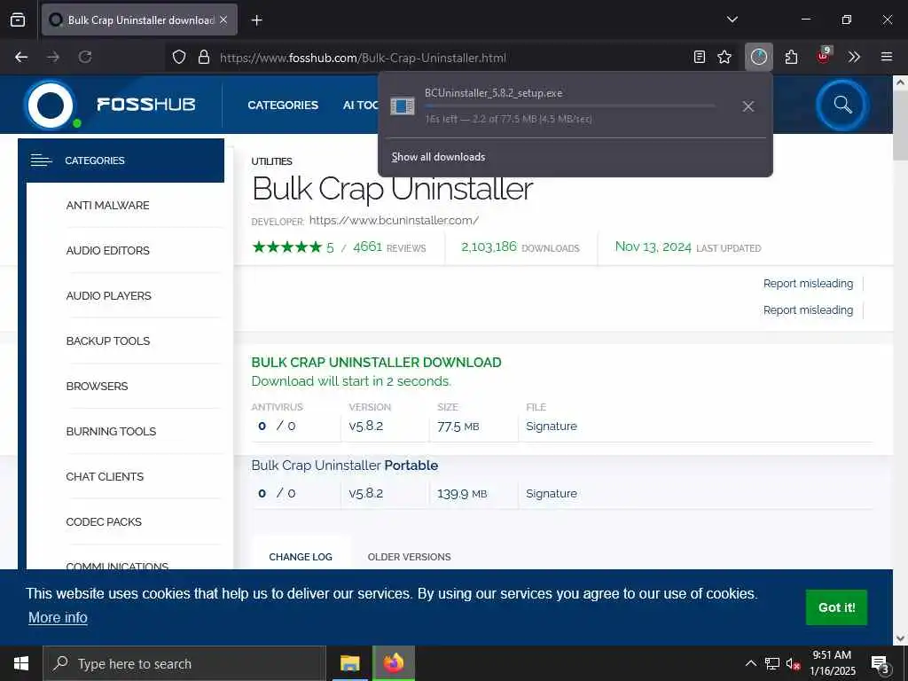This screenshot has width=908, height=681.
Task: Select AUDIO EDITORS category
Action: [x=107, y=251]
